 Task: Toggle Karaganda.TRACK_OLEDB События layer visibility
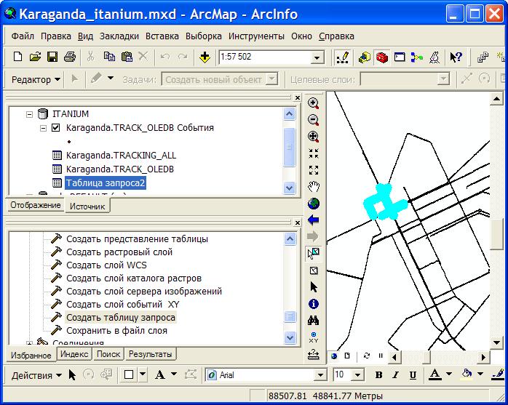(56, 128)
